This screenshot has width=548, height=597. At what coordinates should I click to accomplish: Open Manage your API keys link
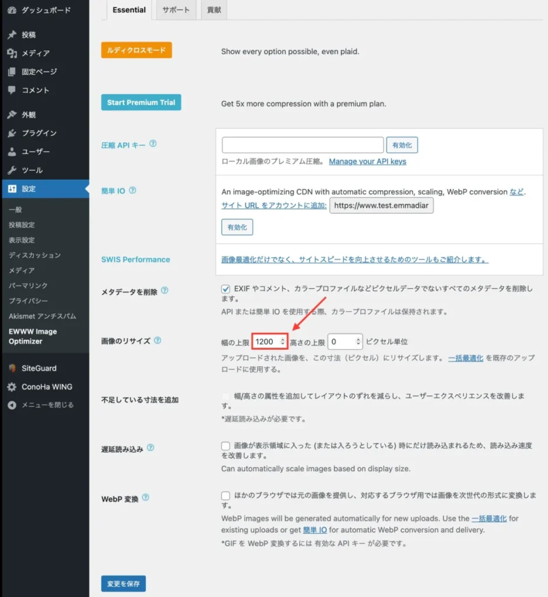(367, 161)
